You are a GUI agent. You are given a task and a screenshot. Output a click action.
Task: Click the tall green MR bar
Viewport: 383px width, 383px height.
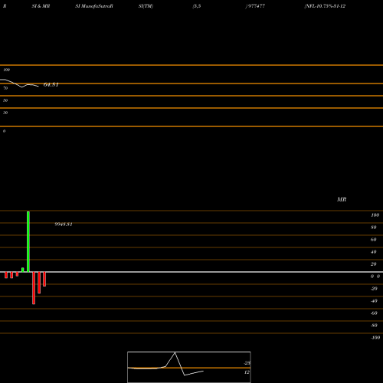pos(28,241)
